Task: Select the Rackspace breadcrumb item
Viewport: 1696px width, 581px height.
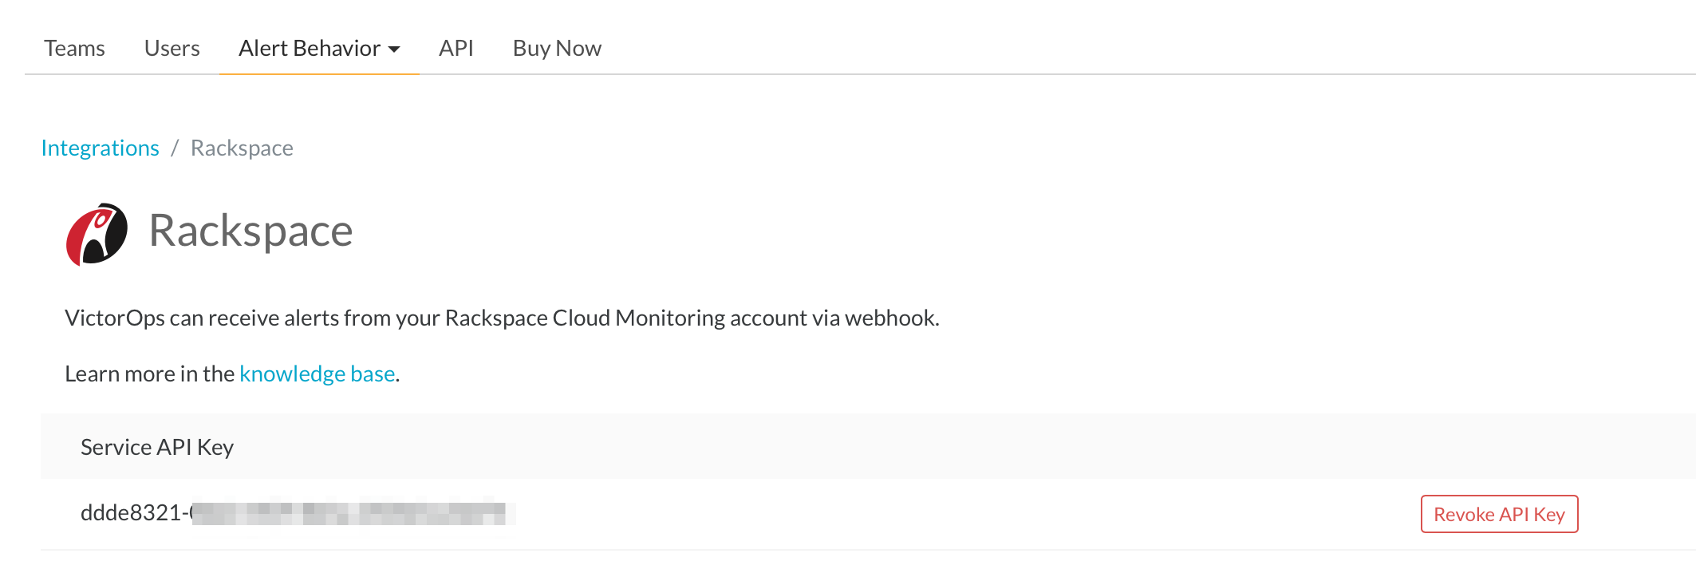Action: point(242,148)
